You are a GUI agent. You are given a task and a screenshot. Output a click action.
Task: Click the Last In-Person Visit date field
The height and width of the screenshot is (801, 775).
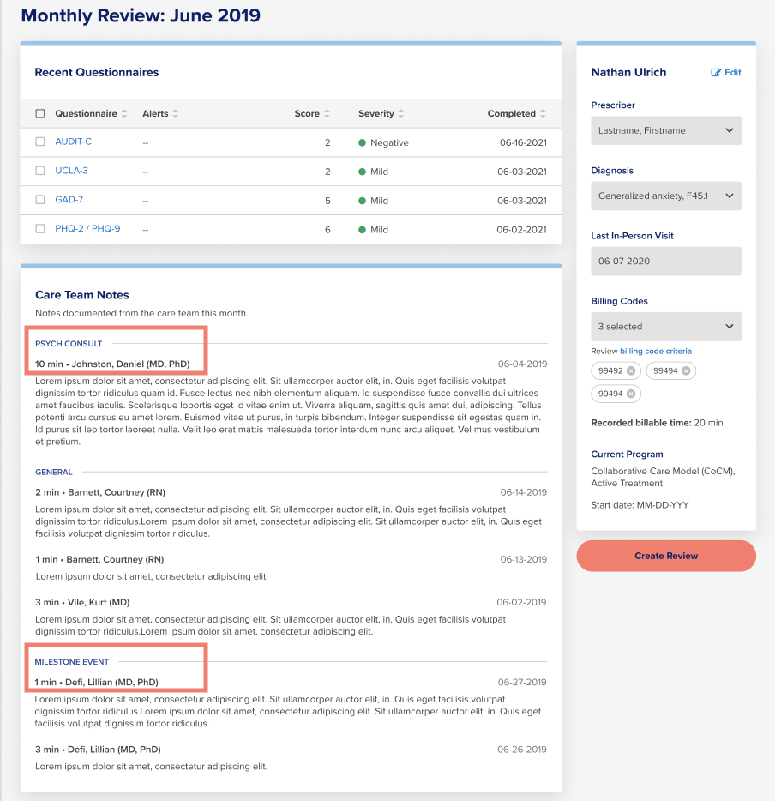[x=666, y=262]
